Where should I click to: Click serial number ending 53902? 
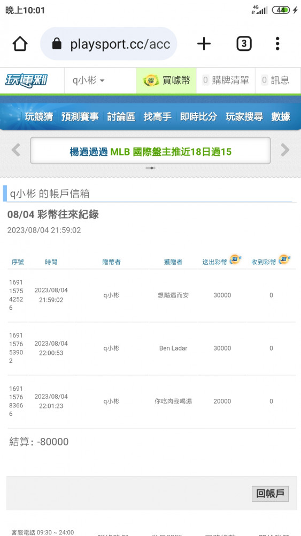[x=17, y=348]
